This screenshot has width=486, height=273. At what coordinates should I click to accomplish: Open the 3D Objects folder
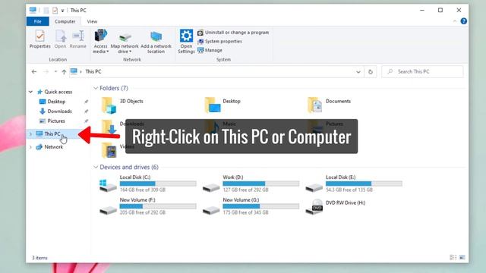[122, 105]
